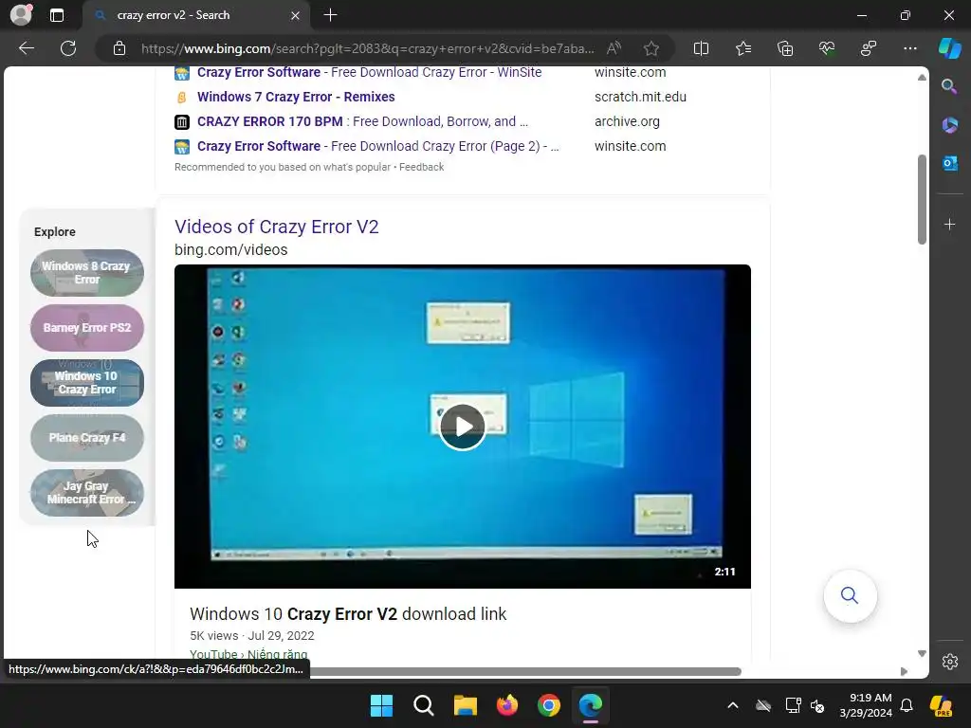Go back to previous page
The image size is (971, 728).
point(27,48)
